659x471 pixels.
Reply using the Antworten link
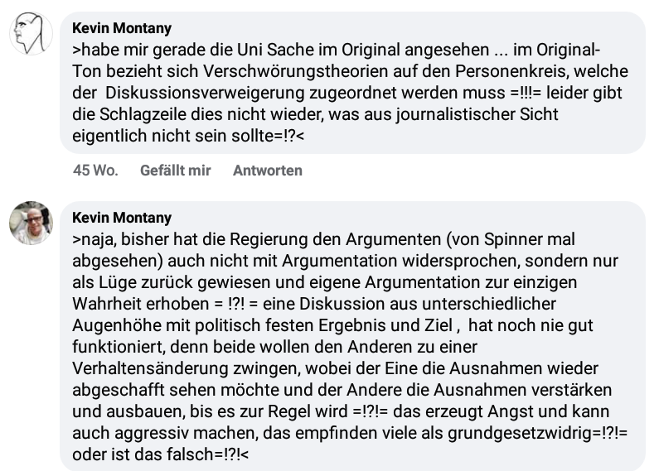[x=268, y=171]
